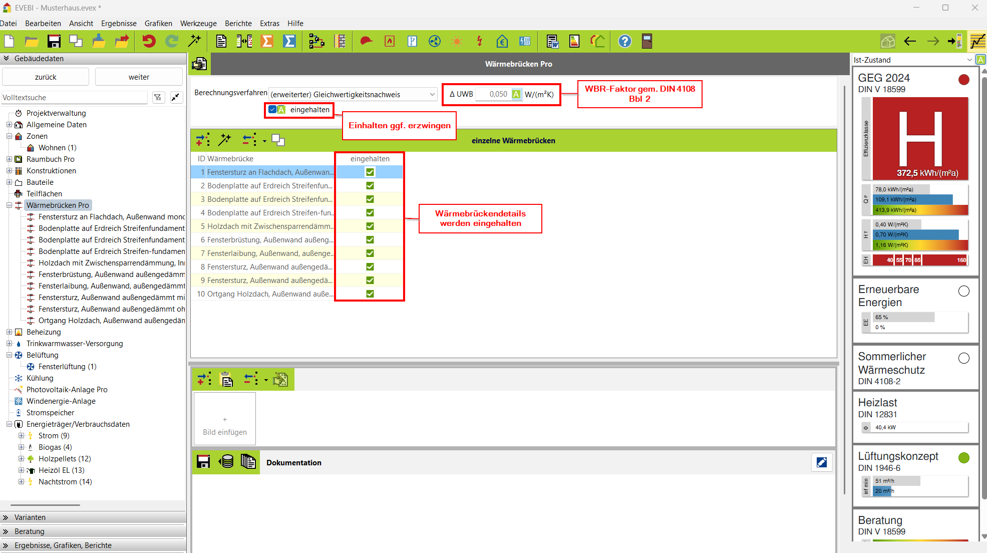987x553 pixels.
Task: Click the blue fan ventilation toolbar icon
Action: [435, 41]
